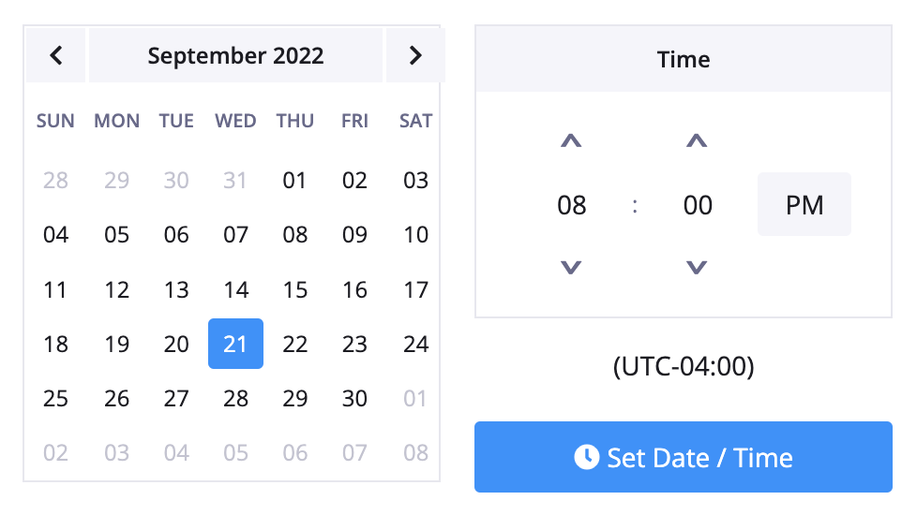
Task: Select September 25 Sunday date
Action: pyautogui.click(x=55, y=398)
